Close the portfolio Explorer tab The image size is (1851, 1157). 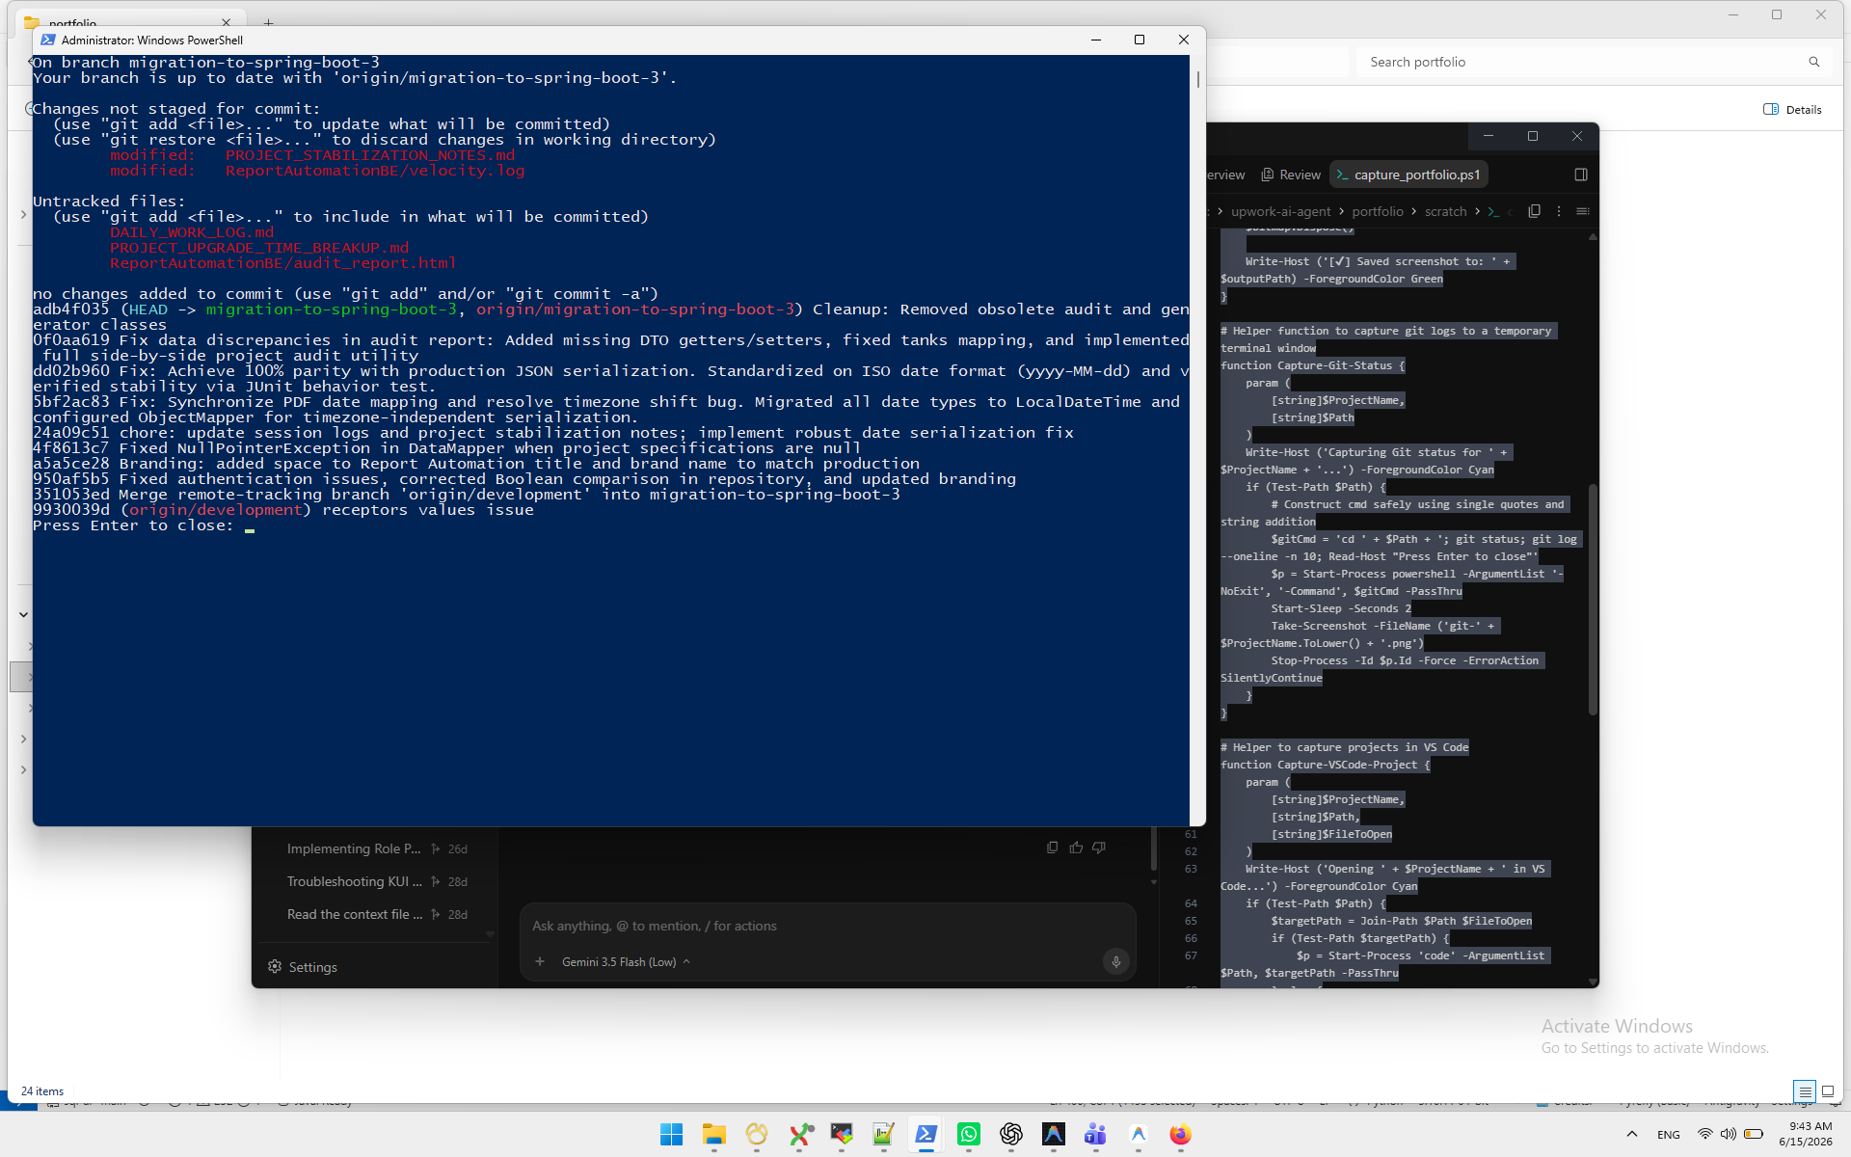tap(227, 21)
